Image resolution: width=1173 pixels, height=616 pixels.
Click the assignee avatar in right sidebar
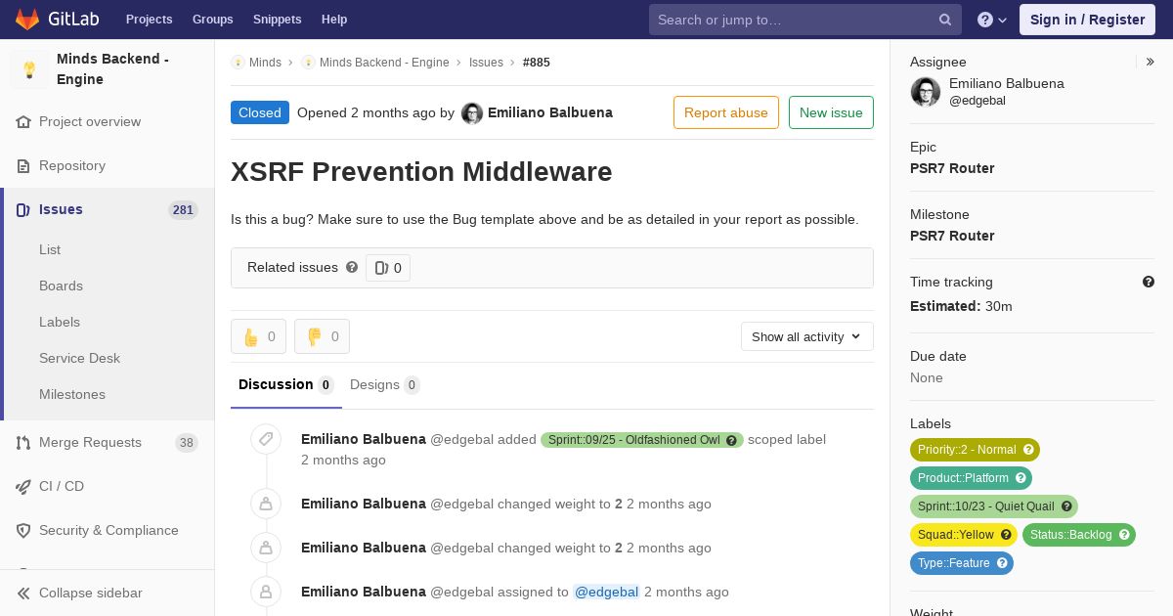click(x=926, y=92)
